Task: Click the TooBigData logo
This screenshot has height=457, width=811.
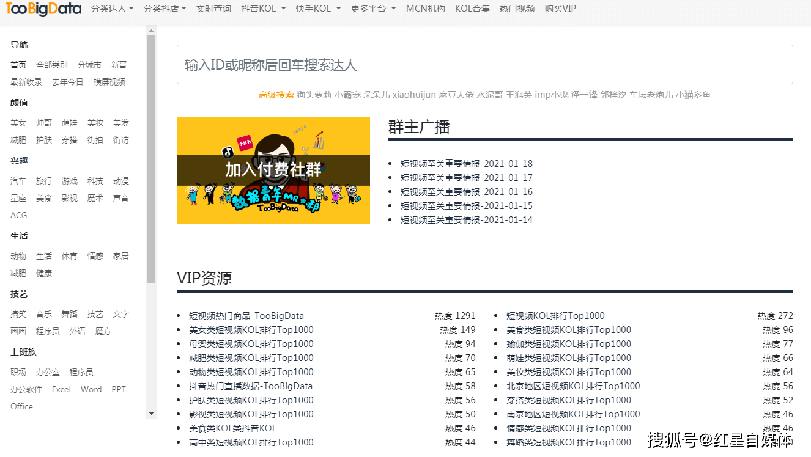Action: [x=43, y=9]
